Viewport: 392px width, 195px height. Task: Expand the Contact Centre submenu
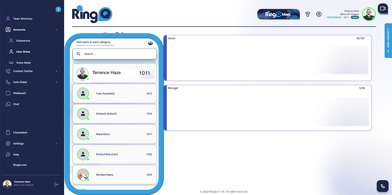pyautogui.click(x=57, y=71)
